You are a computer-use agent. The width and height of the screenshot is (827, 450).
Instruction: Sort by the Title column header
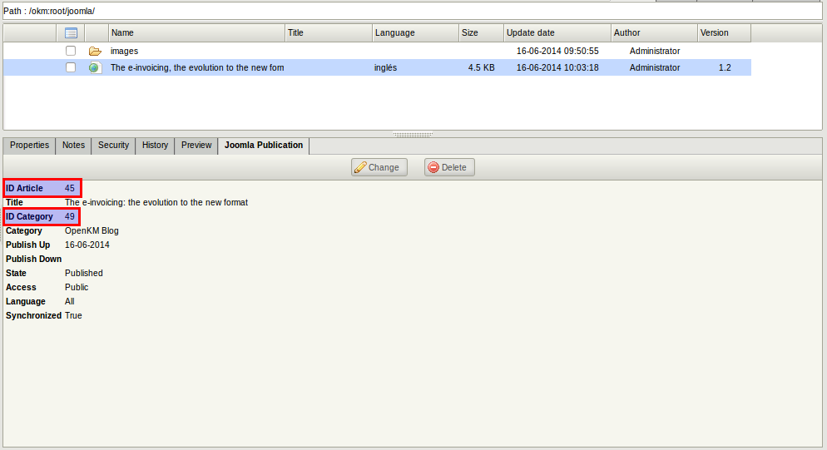pyautogui.click(x=329, y=32)
